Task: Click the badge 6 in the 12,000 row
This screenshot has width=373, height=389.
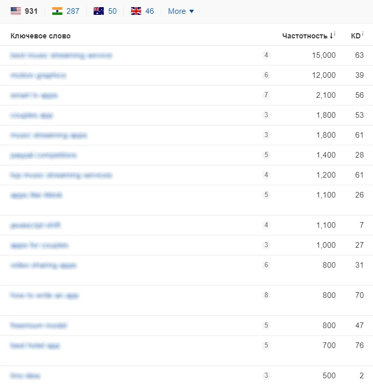Action: pyautogui.click(x=266, y=75)
